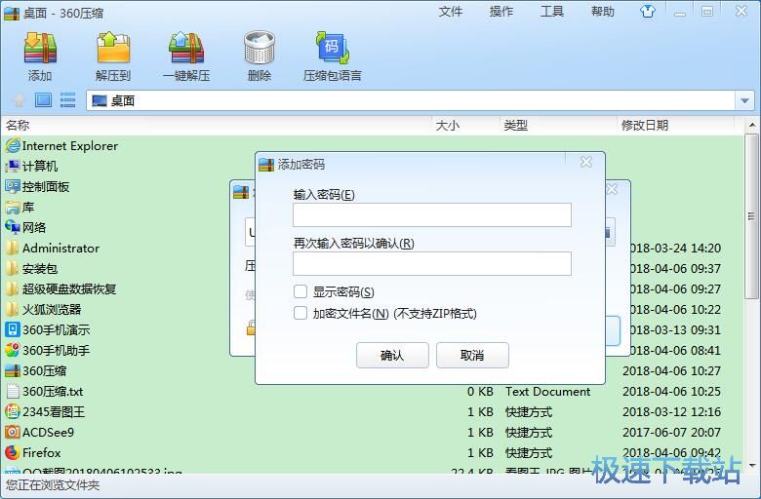Select the 360手机演示 shortcut icon
The height and width of the screenshot is (499, 761).
coord(13,329)
